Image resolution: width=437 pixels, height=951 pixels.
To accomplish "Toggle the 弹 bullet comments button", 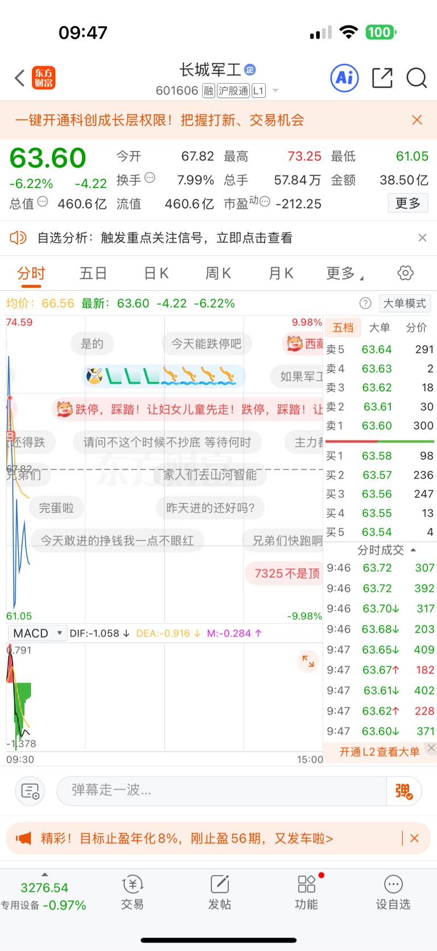I will click(x=404, y=791).
